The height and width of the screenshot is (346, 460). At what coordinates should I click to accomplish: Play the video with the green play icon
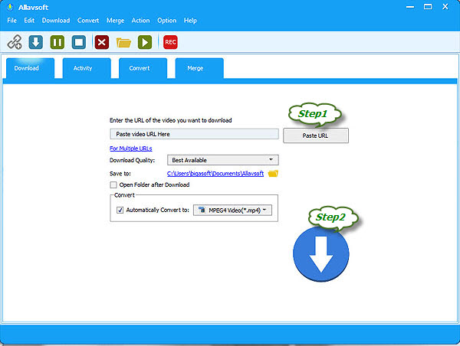(x=145, y=42)
